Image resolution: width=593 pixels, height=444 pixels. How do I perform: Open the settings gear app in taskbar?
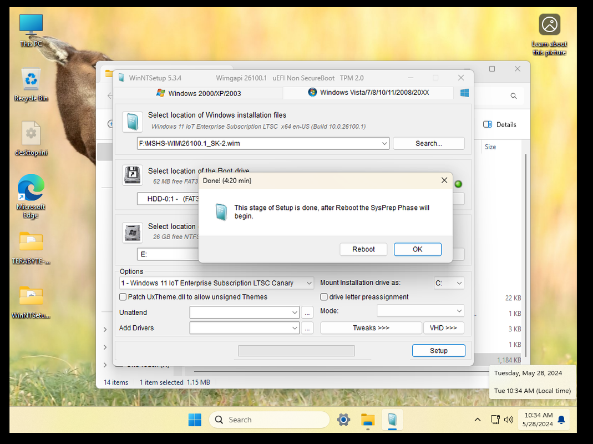pyautogui.click(x=343, y=420)
